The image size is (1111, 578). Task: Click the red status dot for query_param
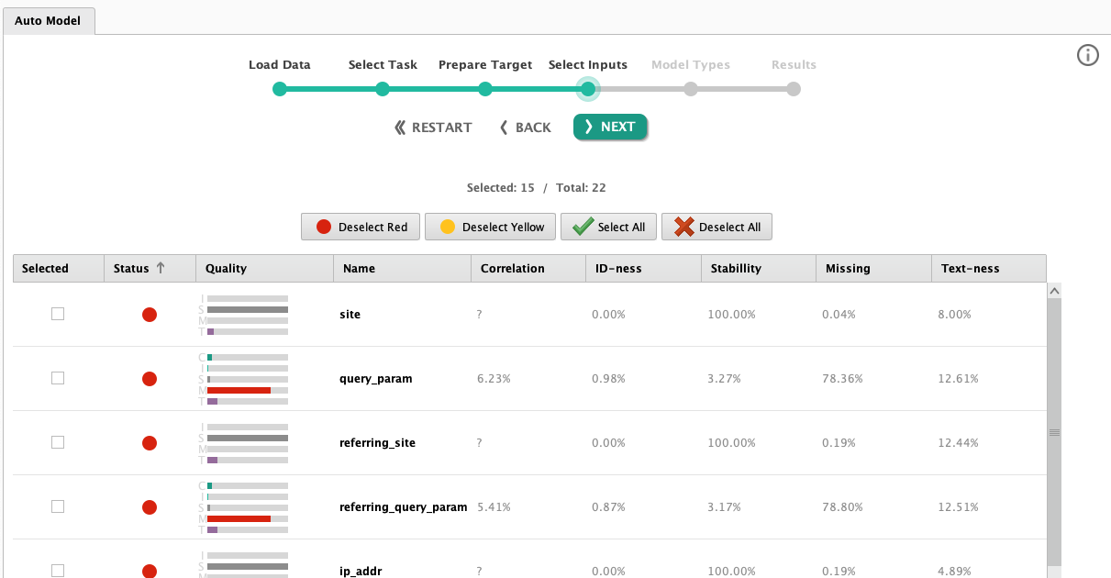tap(150, 379)
